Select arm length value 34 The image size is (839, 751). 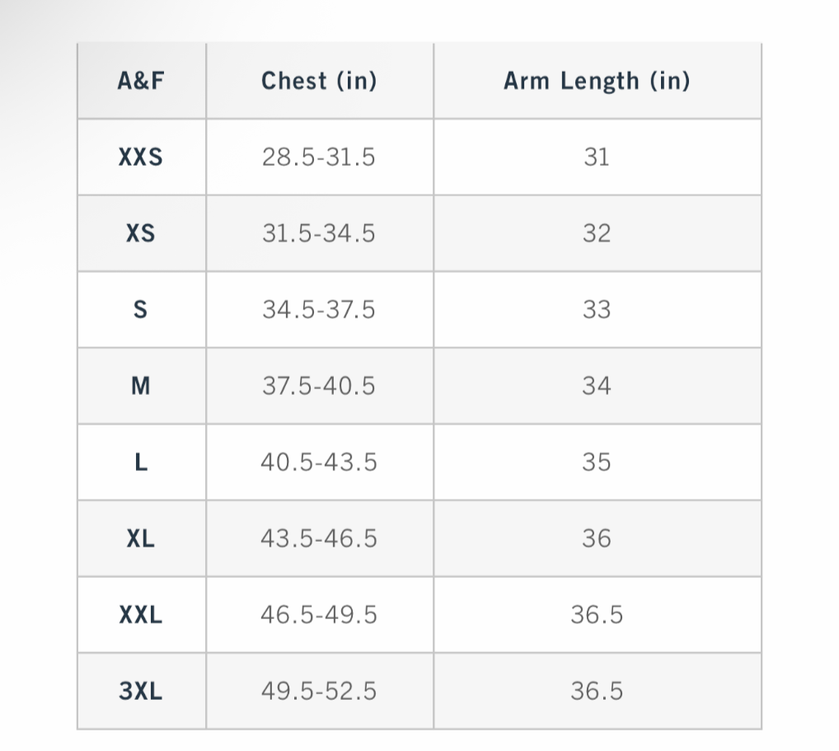(597, 386)
